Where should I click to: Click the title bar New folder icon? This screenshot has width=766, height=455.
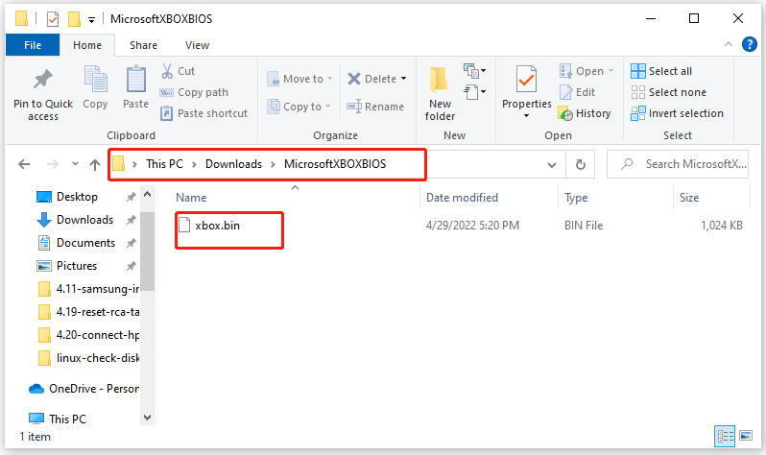pyautogui.click(x=74, y=19)
